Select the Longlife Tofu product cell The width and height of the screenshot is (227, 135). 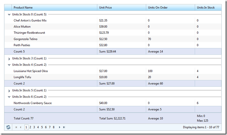tap(54, 77)
